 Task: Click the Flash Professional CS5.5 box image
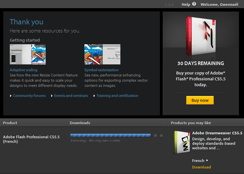(x=200, y=36)
